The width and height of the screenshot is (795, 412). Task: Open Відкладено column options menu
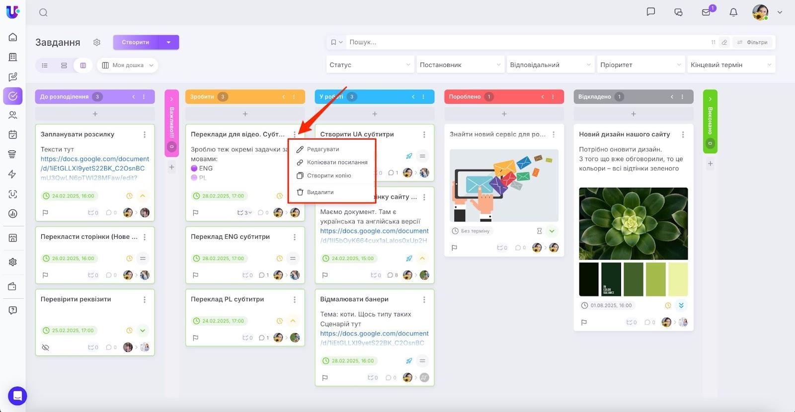click(682, 97)
